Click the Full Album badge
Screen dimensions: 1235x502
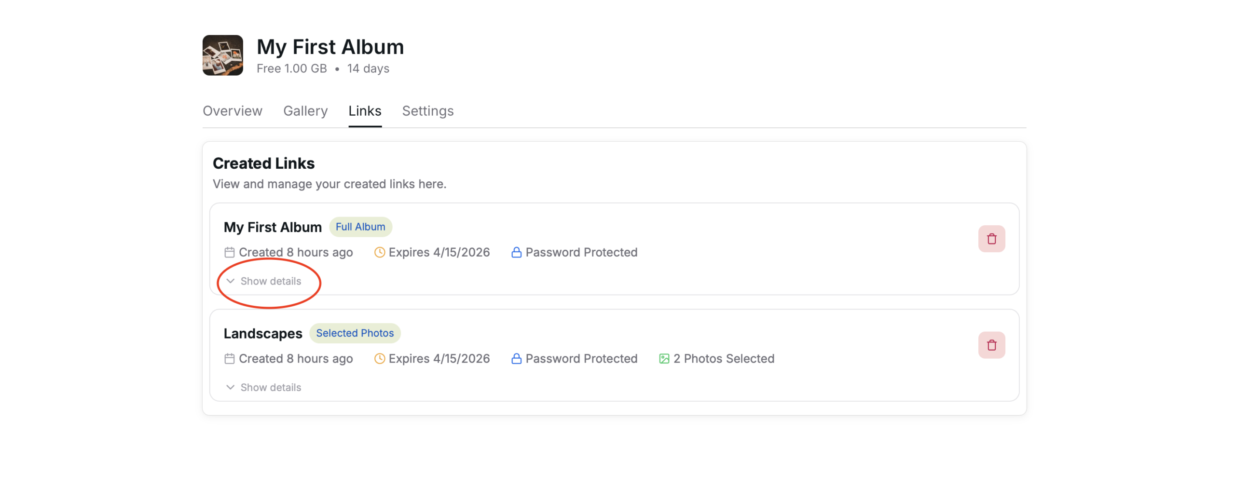click(x=360, y=227)
